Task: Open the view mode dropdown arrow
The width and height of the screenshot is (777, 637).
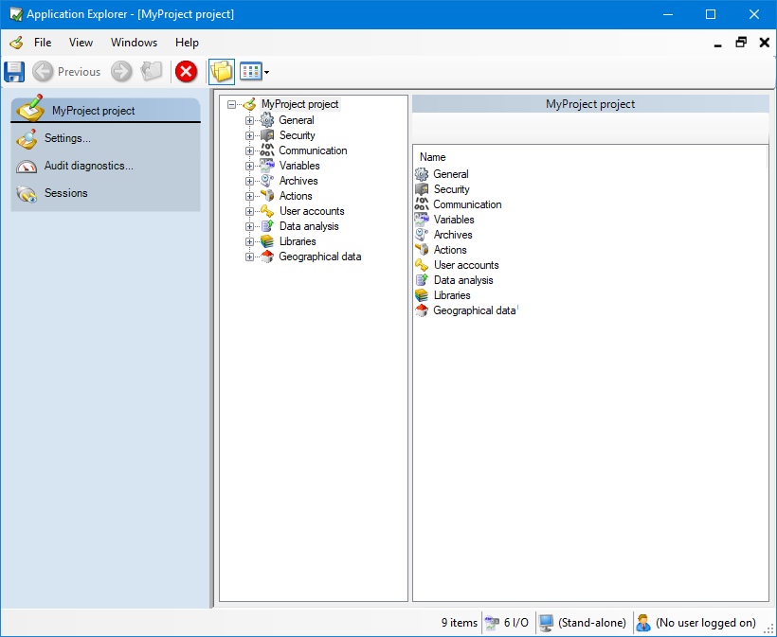Action: (x=266, y=72)
